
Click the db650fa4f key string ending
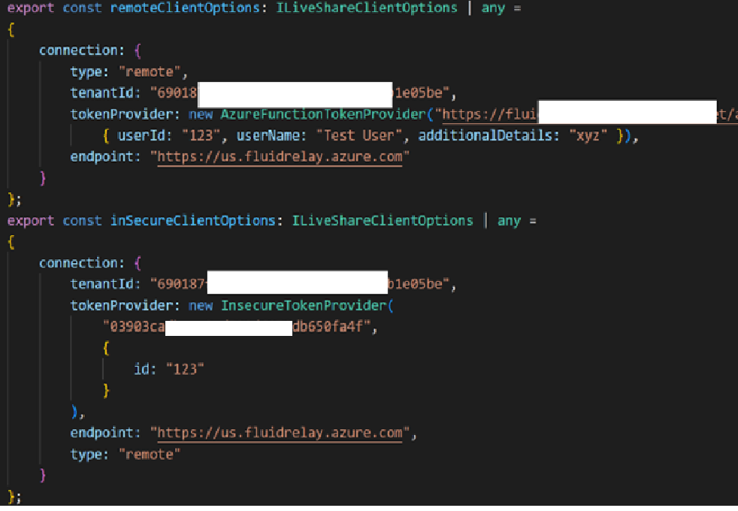click(x=331, y=327)
